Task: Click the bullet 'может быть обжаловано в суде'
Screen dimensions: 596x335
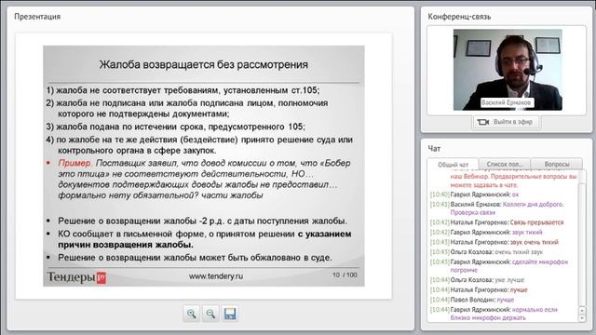Action: [x=195, y=258]
